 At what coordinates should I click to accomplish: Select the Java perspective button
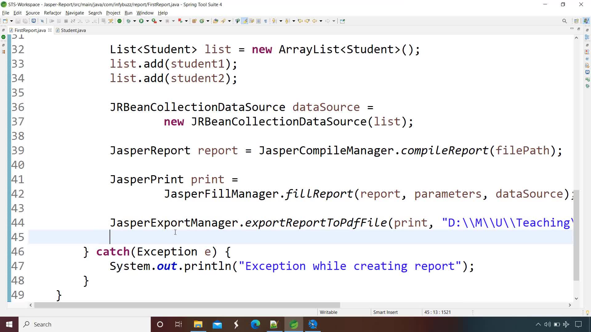tap(586, 21)
